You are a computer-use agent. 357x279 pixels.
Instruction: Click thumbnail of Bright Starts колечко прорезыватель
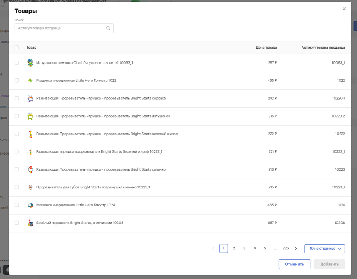[x=30, y=169]
